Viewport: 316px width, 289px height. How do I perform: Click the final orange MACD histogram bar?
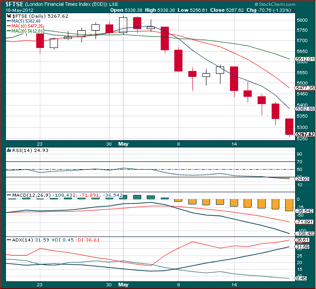click(x=289, y=205)
